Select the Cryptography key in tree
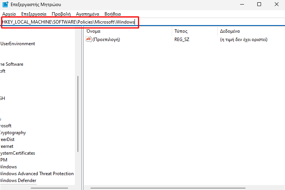The image size is (285, 190). coord(13,133)
